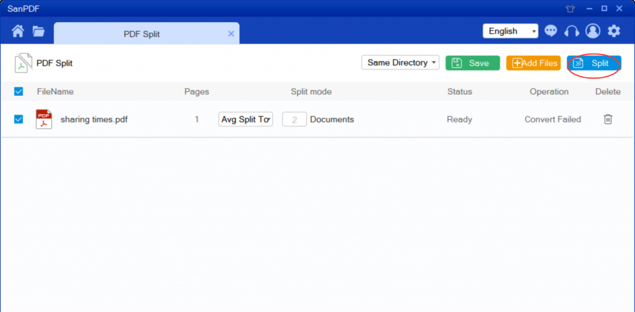Switch to the PDF Split tab

click(x=142, y=34)
